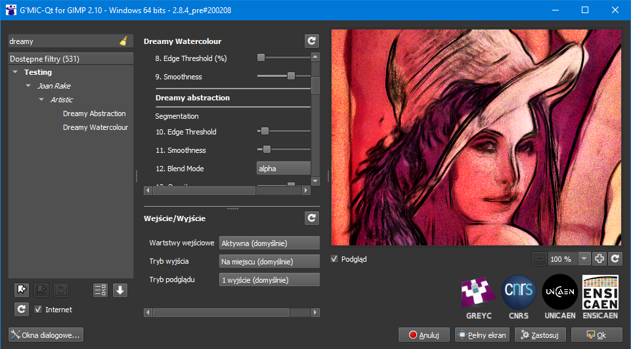Open the Tryb podglądu dropdown

(269, 280)
